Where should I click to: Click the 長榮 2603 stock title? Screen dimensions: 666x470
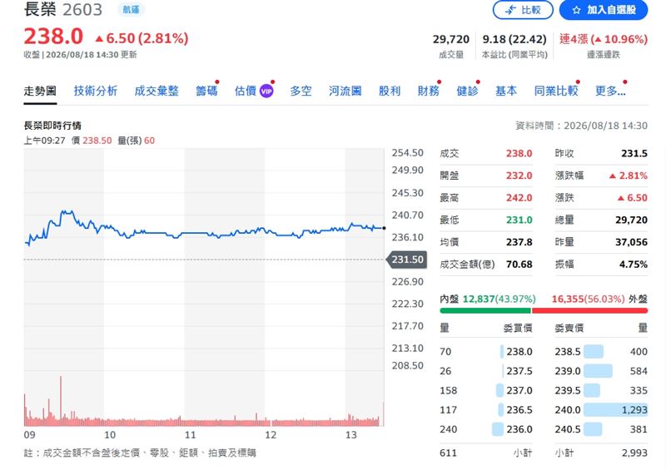[x=63, y=9]
